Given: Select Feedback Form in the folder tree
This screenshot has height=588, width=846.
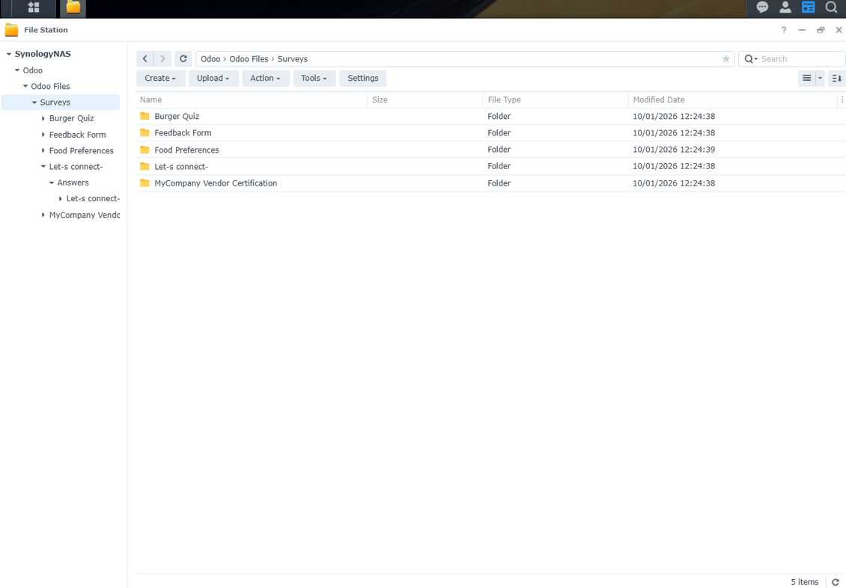Looking at the screenshot, I should (78, 135).
